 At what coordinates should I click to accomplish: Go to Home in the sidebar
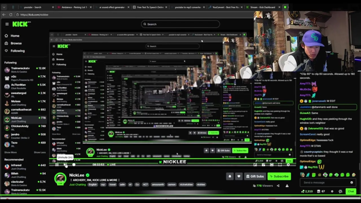click(12, 36)
